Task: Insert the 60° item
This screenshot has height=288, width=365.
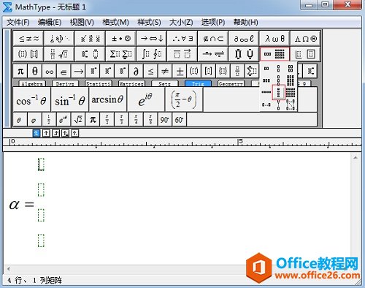Action: 180,120
